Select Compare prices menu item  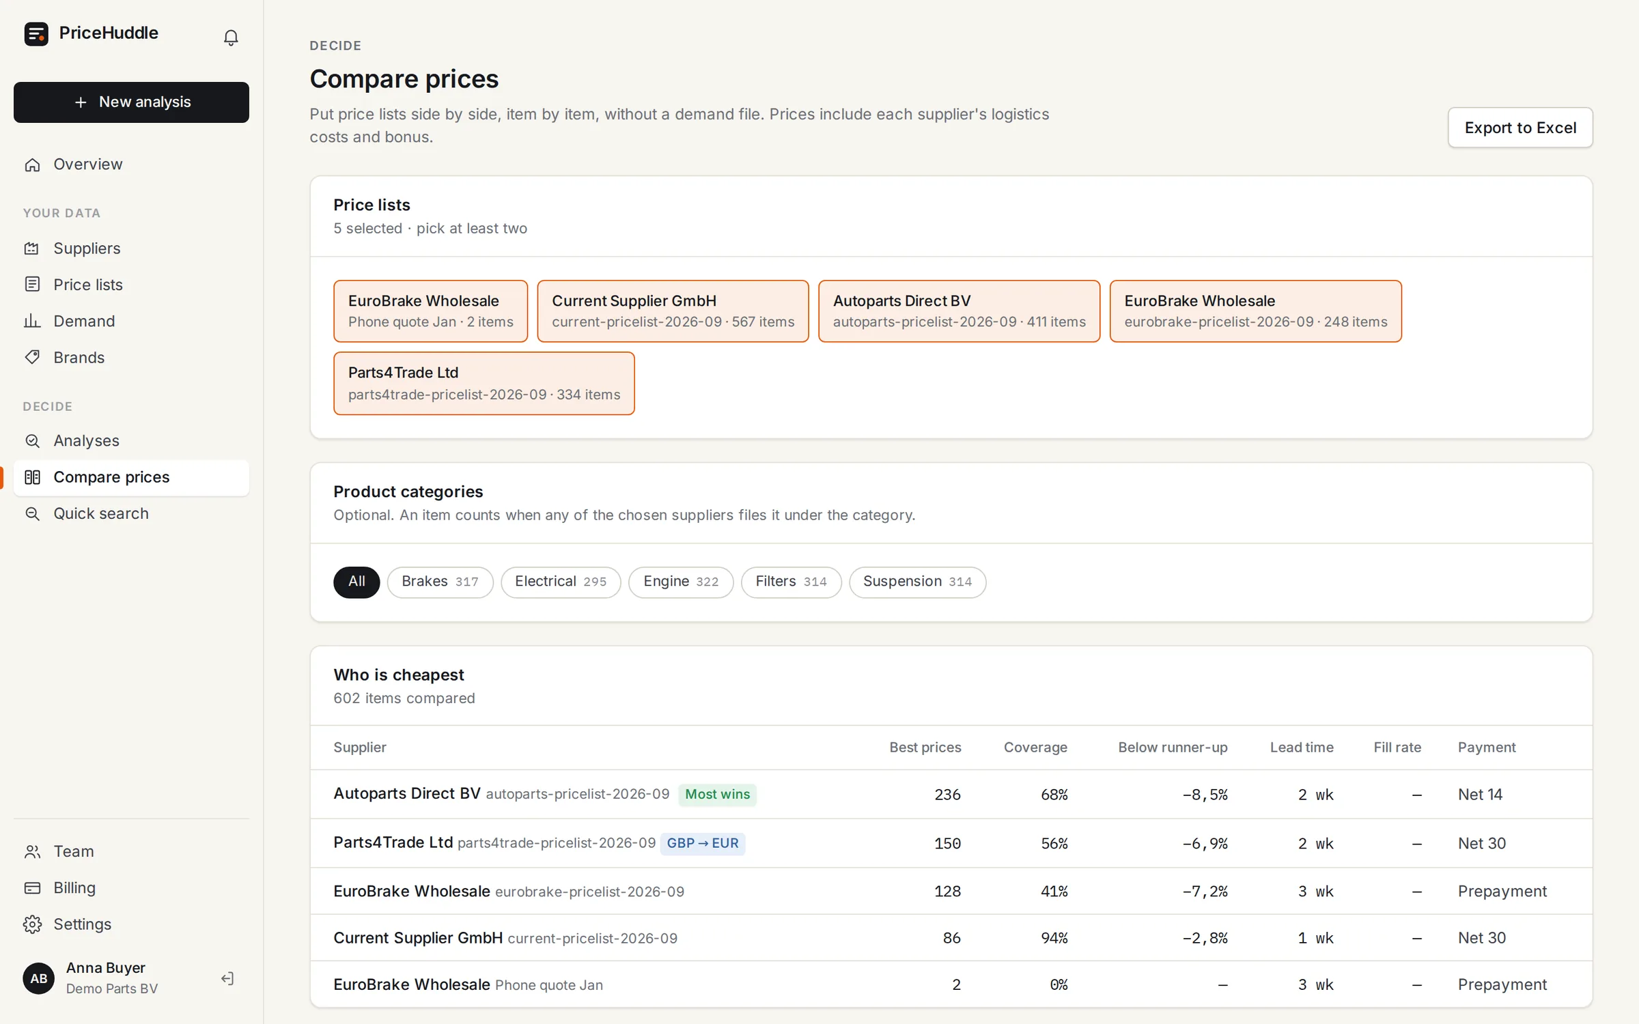pos(131,477)
